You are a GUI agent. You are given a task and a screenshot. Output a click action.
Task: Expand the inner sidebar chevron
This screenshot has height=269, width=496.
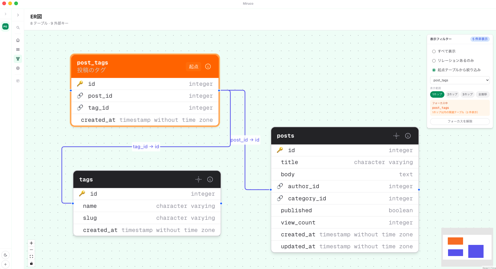click(x=18, y=15)
